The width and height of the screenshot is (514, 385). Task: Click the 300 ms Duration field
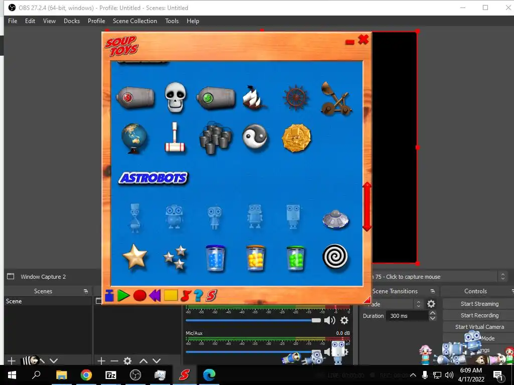point(408,316)
